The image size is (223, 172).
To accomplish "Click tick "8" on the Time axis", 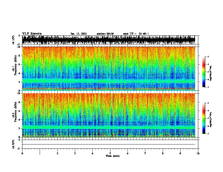I will point(163,153).
